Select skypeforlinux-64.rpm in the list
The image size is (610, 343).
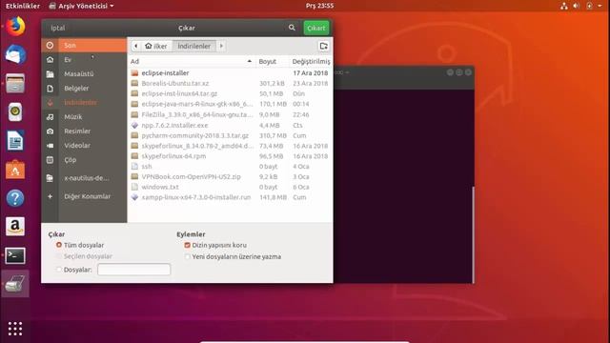(x=230, y=156)
